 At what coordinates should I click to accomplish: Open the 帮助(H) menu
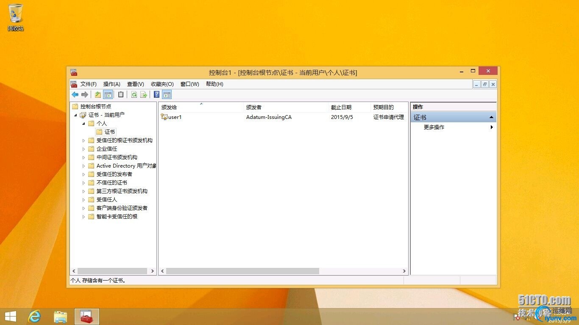214,84
